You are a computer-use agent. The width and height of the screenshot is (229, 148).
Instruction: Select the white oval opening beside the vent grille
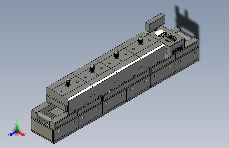coord(161,33)
